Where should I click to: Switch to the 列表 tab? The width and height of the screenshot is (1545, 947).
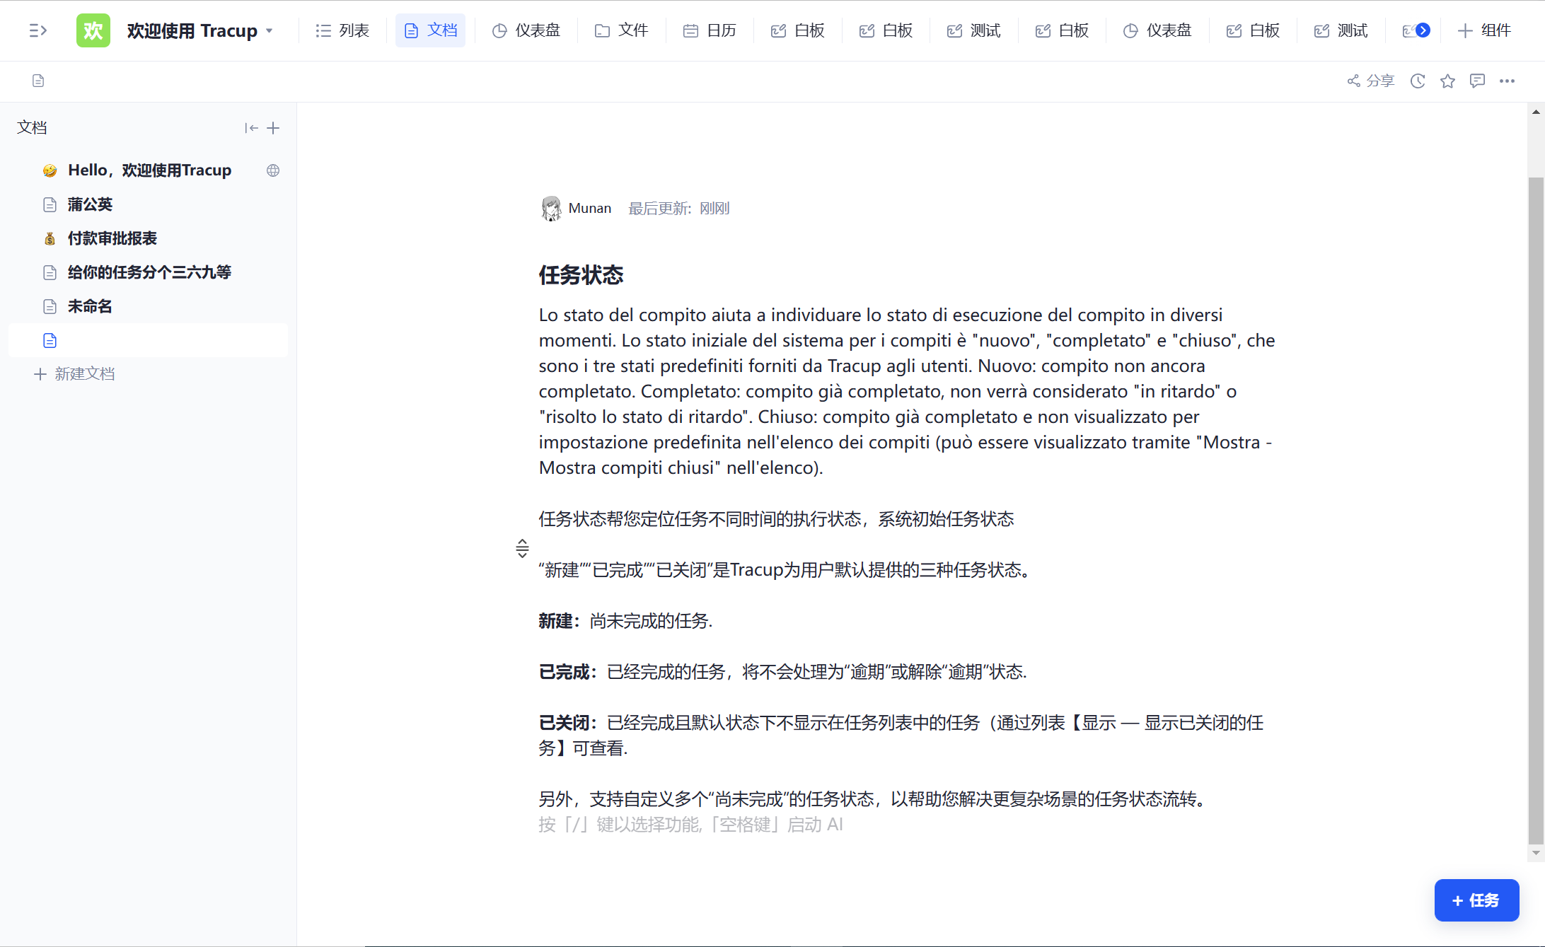click(342, 30)
